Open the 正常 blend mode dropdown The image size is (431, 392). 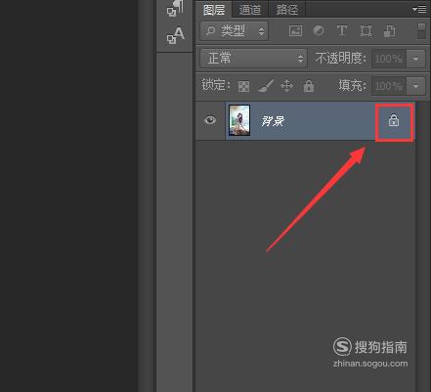coord(253,59)
